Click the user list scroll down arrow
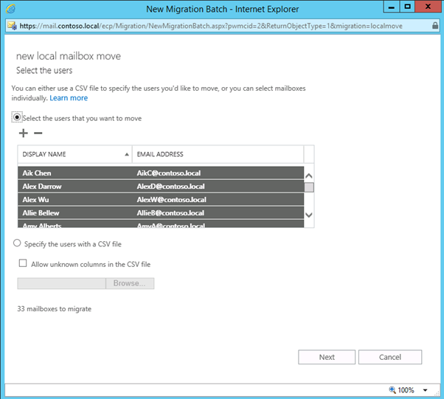The width and height of the screenshot is (444, 399). [309, 215]
